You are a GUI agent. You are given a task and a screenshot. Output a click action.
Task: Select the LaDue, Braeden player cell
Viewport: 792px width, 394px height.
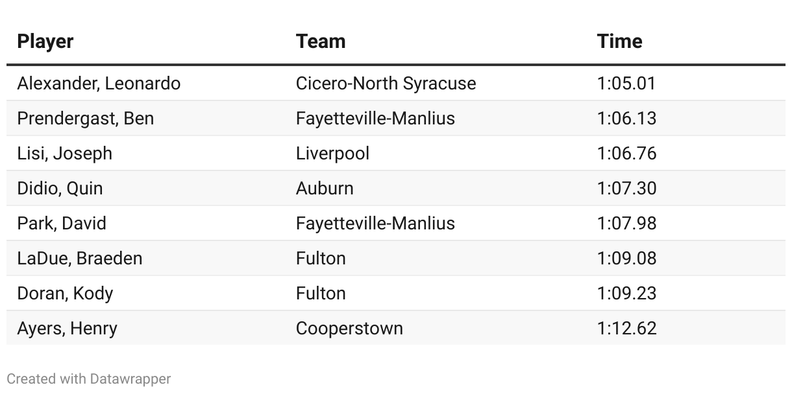point(80,259)
